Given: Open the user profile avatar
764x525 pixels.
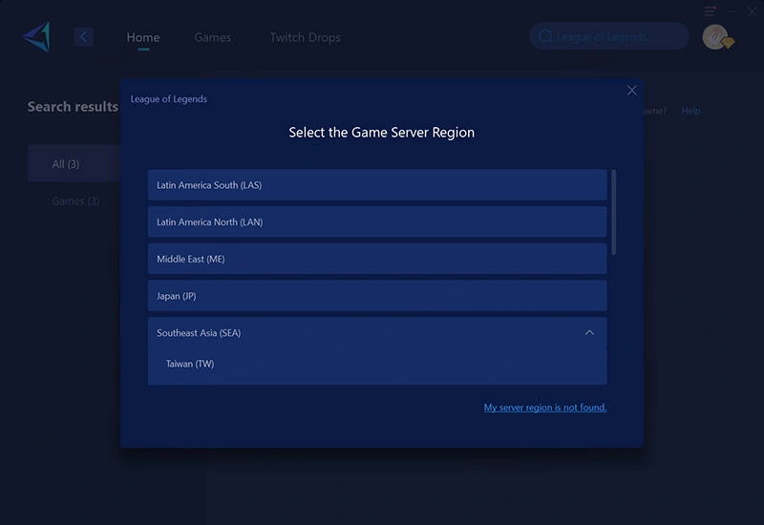Looking at the screenshot, I should pos(715,37).
